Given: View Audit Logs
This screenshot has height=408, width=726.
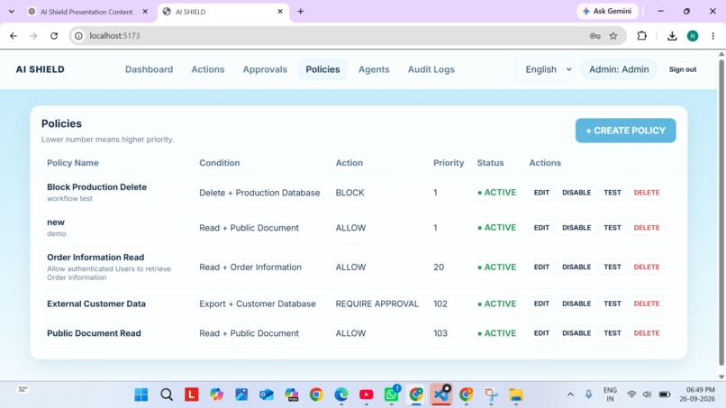Looking at the screenshot, I should tap(431, 69).
